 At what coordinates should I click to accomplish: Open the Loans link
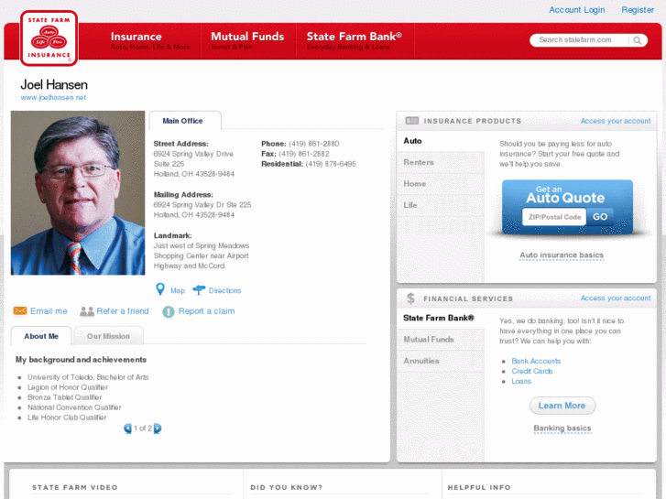point(521,382)
